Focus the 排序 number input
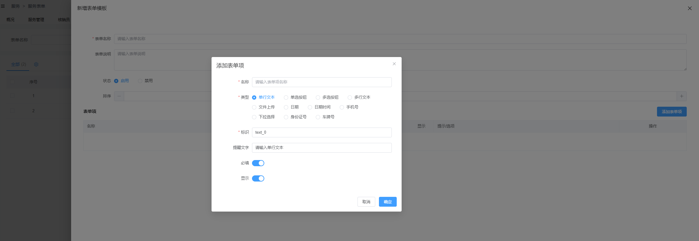 [400, 96]
